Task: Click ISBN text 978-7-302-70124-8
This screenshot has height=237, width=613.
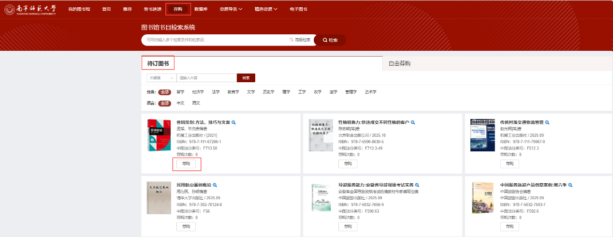Action: click(x=205, y=205)
